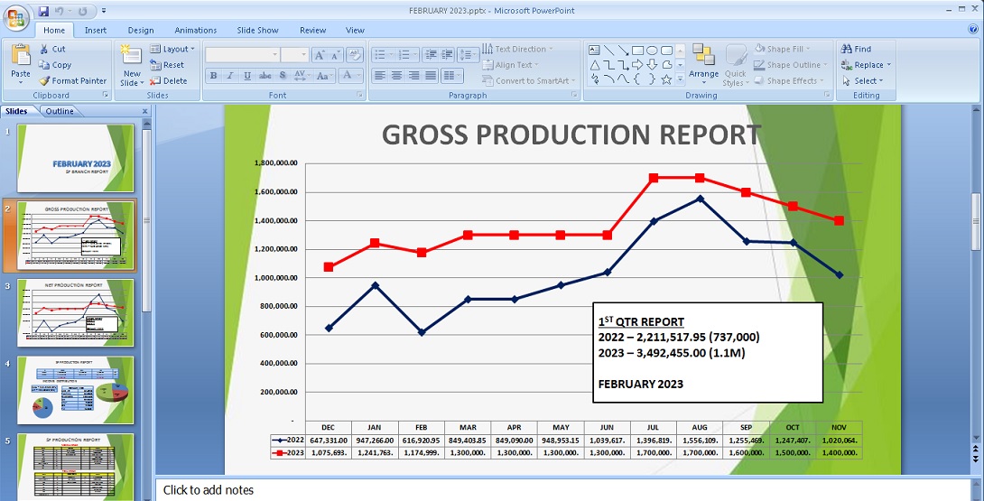This screenshot has width=984, height=501.
Task: Select the Right Arrow block shape
Action: 637,65
